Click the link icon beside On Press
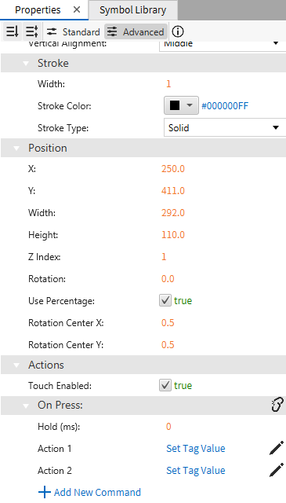The height and width of the screenshot is (503, 286). coord(277,405)
